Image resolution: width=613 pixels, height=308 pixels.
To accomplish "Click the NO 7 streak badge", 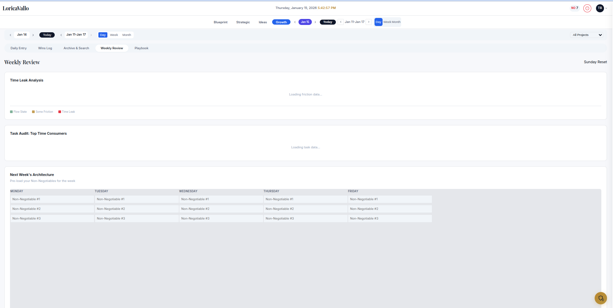I will [x=574, y=8].
